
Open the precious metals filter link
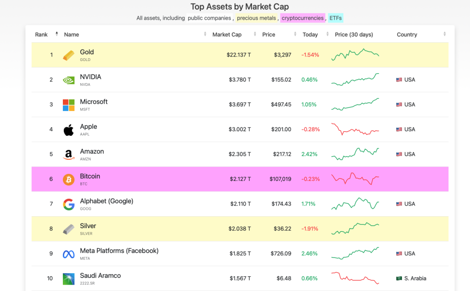pyautogui.click(x=256, y=18)
